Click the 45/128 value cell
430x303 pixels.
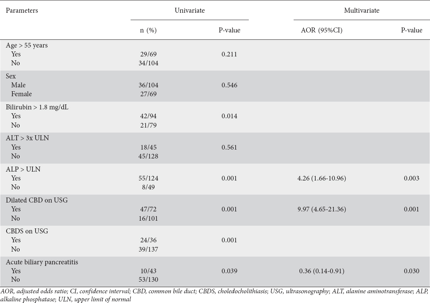tap(148, 156)
